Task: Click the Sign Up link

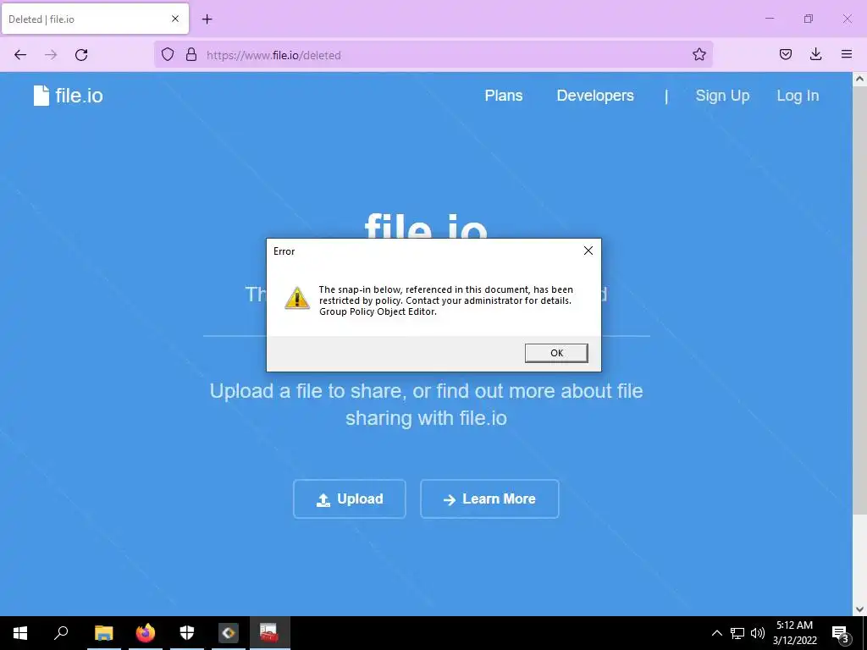Action: 722,96
